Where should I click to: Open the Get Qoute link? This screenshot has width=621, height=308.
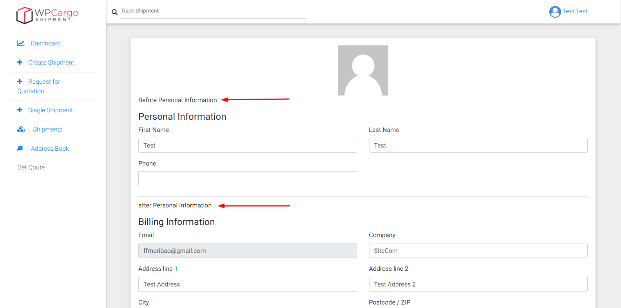31,168
